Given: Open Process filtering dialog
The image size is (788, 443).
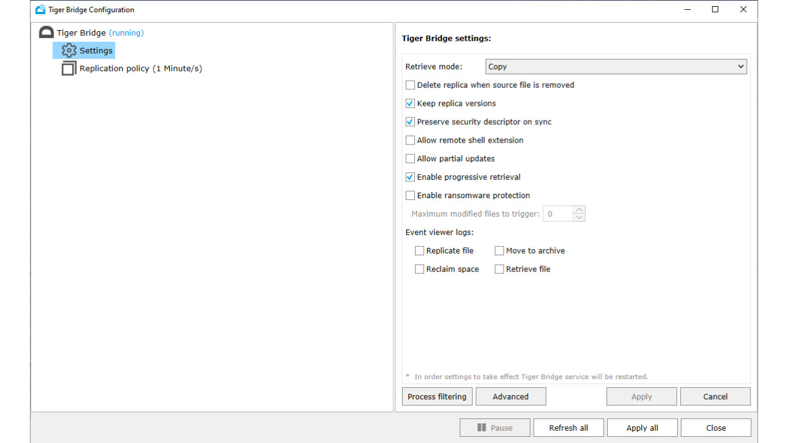Looking at the screenshot, I should pyautogui.click(x=437, y=397).
